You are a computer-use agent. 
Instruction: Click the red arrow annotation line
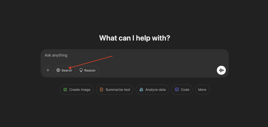[91, 62]
